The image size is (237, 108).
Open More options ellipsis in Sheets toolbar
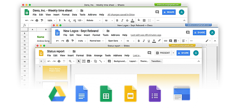[158, 21]
